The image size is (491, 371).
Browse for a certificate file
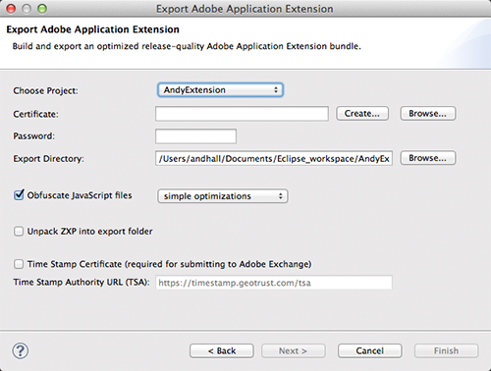pos(428,114)
